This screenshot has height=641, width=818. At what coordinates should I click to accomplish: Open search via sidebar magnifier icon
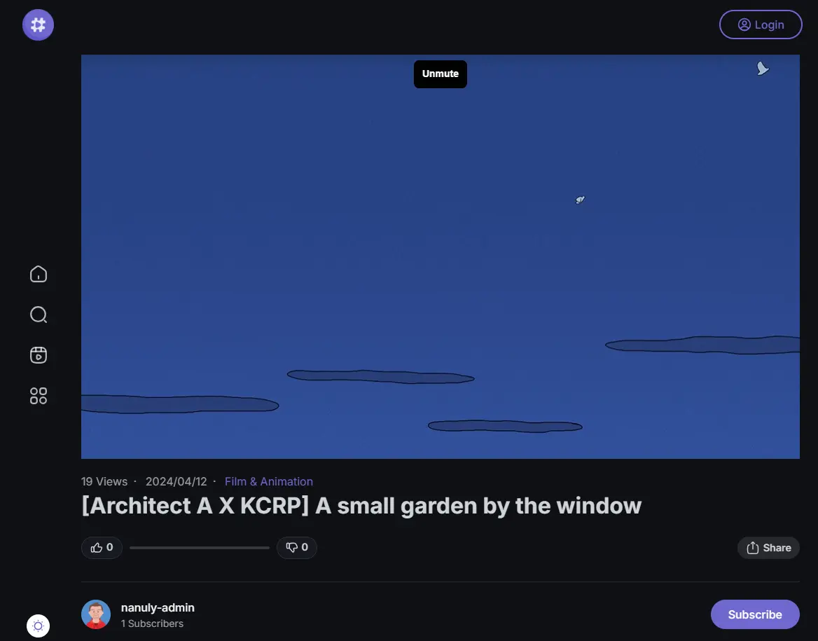click(x=38, y=315)
